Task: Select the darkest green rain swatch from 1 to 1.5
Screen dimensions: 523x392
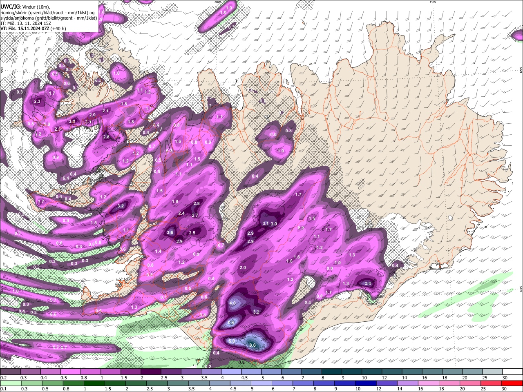Action: pos(94,383)
